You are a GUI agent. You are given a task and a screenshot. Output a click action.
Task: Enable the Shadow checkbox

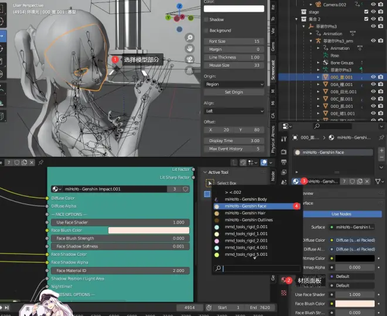click(206, 19)
